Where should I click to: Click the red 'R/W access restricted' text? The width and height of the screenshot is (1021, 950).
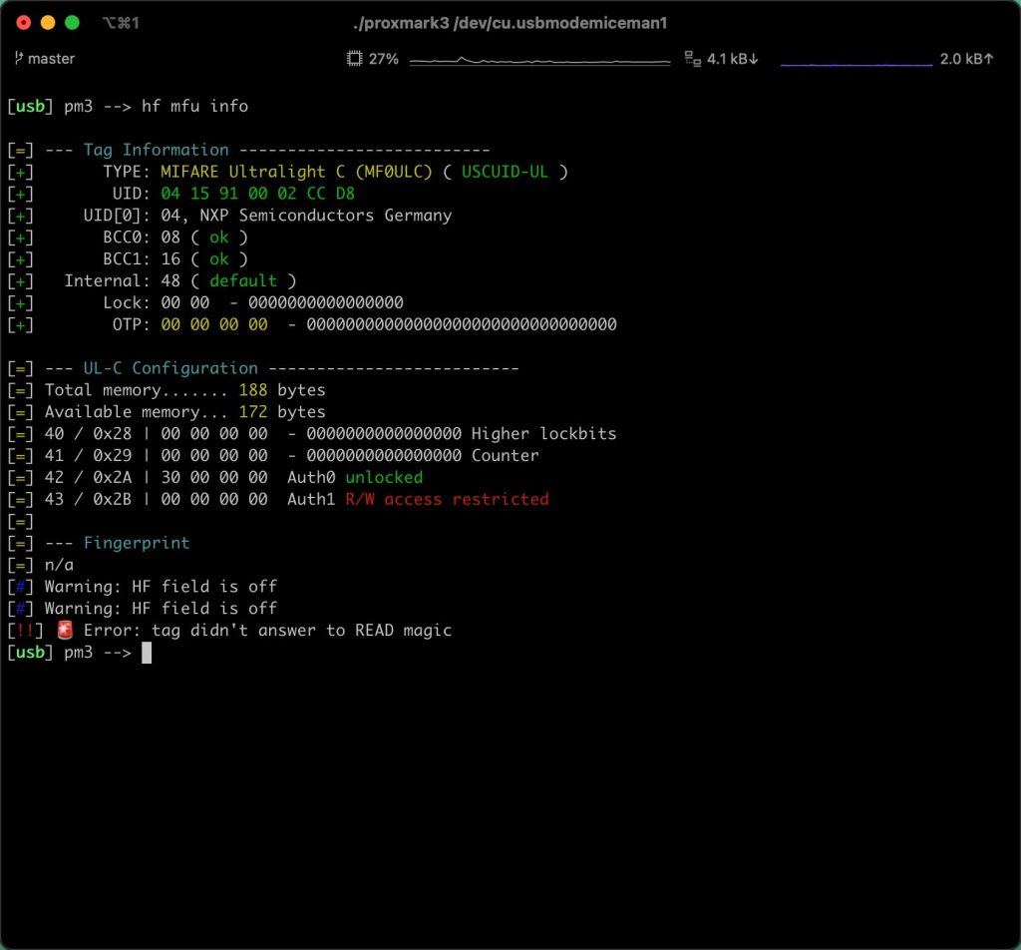447,499
